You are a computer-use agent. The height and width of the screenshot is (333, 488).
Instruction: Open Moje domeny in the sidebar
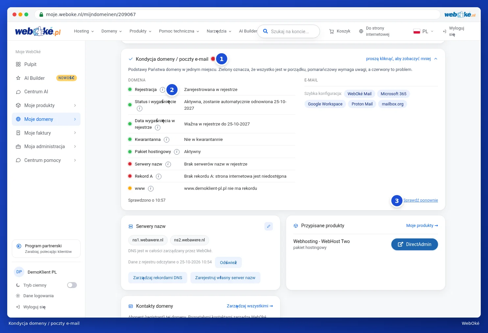point(46,119)
